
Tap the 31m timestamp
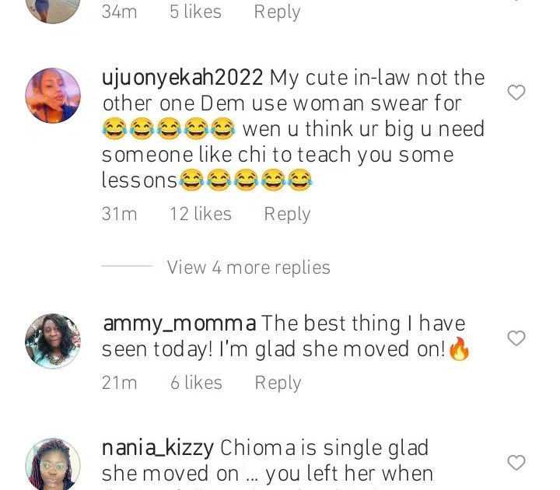tap(119, 215)
